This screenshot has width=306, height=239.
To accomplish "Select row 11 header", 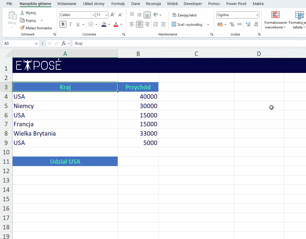I will click(6, 161).
